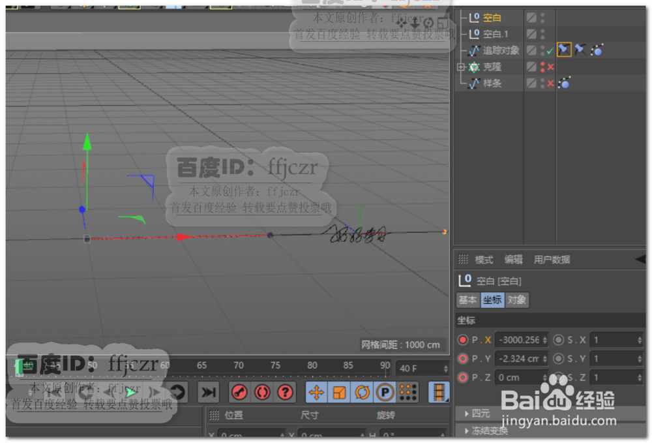This screenshot has height=443, width=652.
Task: Jump to end of animation button
Action: click(x=209, y=392)
